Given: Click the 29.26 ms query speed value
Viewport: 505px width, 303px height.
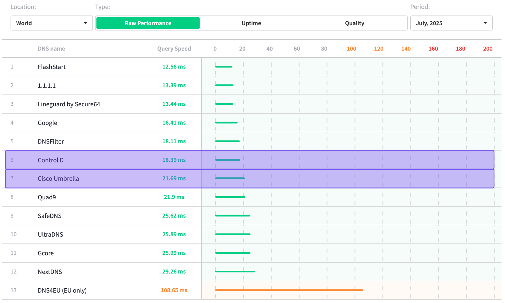Looking at the screenshot, I should tap(174, 271).
